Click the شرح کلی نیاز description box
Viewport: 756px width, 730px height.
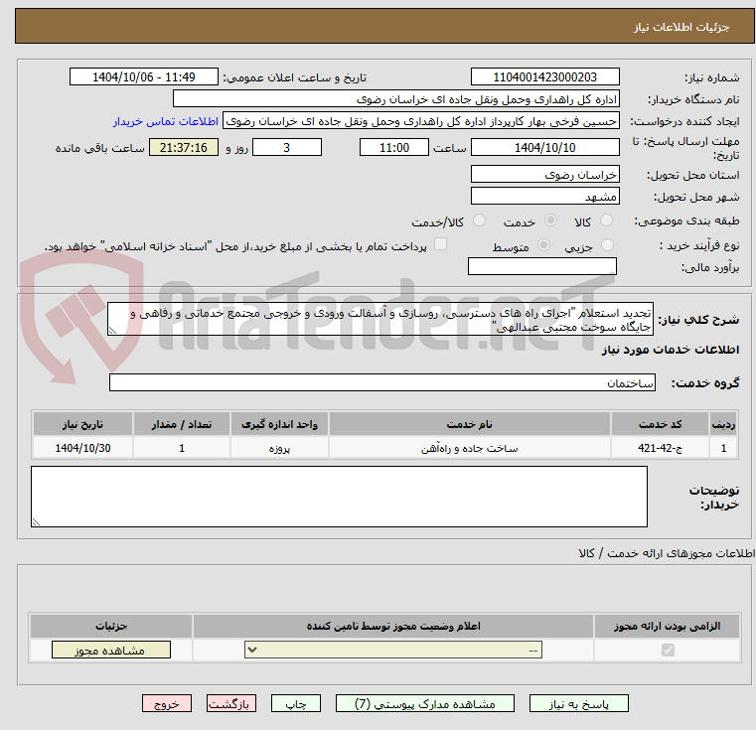(379, 319)
